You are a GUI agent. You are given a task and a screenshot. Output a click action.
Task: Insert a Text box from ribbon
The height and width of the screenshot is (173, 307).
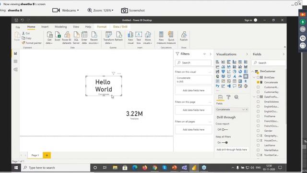click(x=139, y=37)
